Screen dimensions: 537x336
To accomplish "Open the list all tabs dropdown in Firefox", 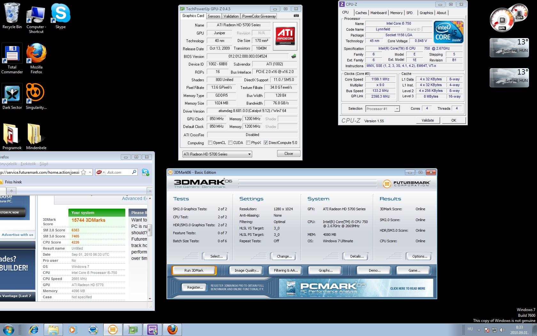I will (150, 191).
